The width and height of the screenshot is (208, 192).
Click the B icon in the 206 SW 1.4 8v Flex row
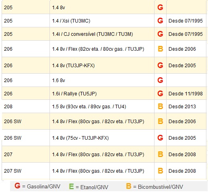(x=161, y=121)
